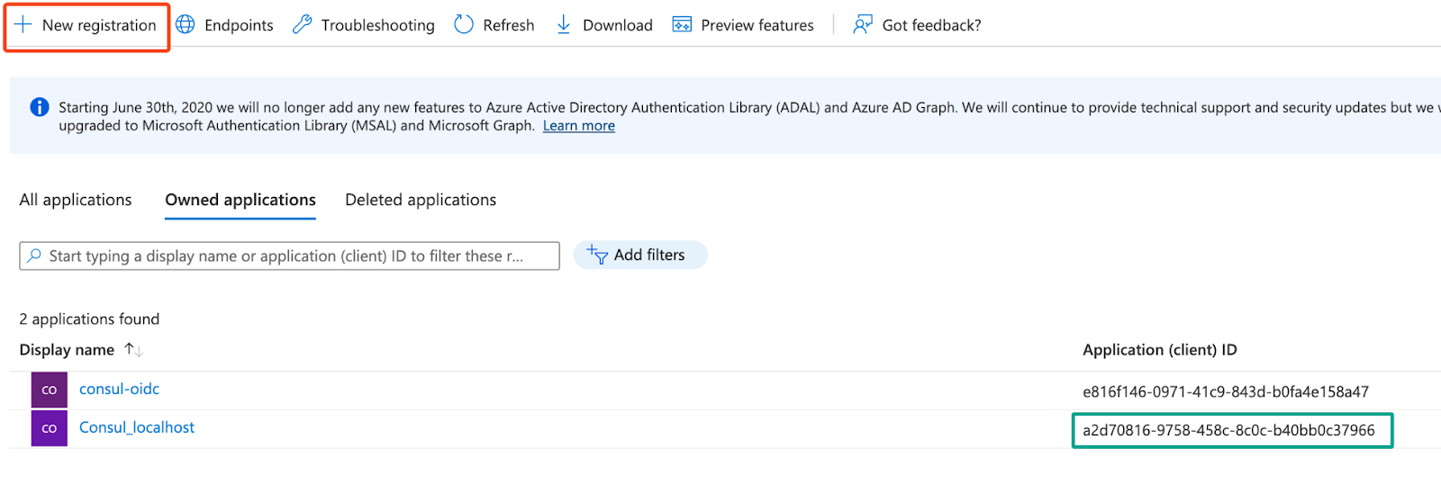This screenshot has height=484, width=1441.
Task: Select the Owned applications tab
Action: pyautogui.click(x=240, y=200)
